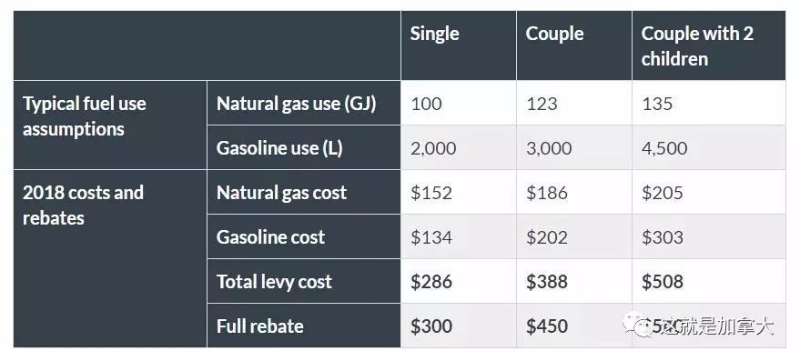
Task: Click the 100 natural gas value for Single
Action: coord(426,104)
